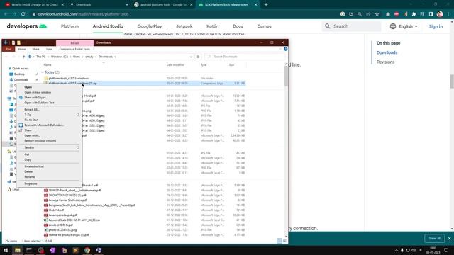Open the File menu in Explorer
The image size is (454, 255).
(9, 49)
